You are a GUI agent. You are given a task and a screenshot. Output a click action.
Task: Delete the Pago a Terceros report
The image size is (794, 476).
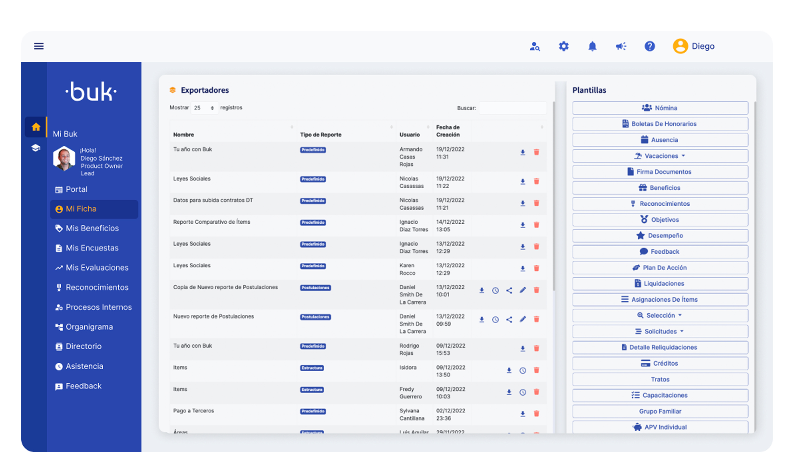coord(536,414)
